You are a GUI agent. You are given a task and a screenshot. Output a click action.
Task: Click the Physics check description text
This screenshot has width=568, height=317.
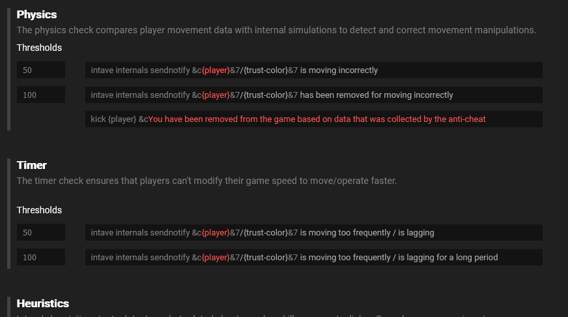click(276, 30)
